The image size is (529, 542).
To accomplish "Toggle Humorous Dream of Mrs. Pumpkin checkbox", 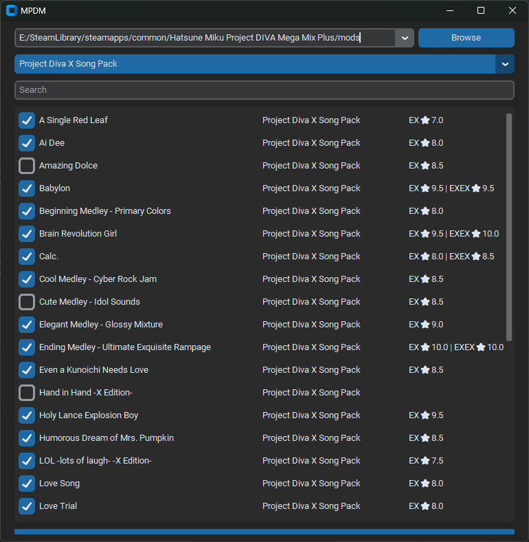I will coord(27,438).
